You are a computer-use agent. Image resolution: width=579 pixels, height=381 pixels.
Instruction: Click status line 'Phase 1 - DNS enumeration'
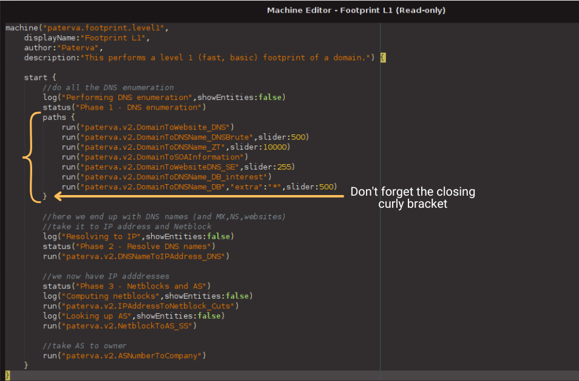click(124, 107)
